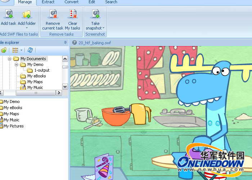
Task: Switch to the Extract tab
Action: [x=48, y=2]
